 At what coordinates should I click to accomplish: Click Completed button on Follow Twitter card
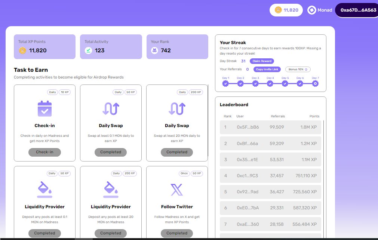[177, 233]
